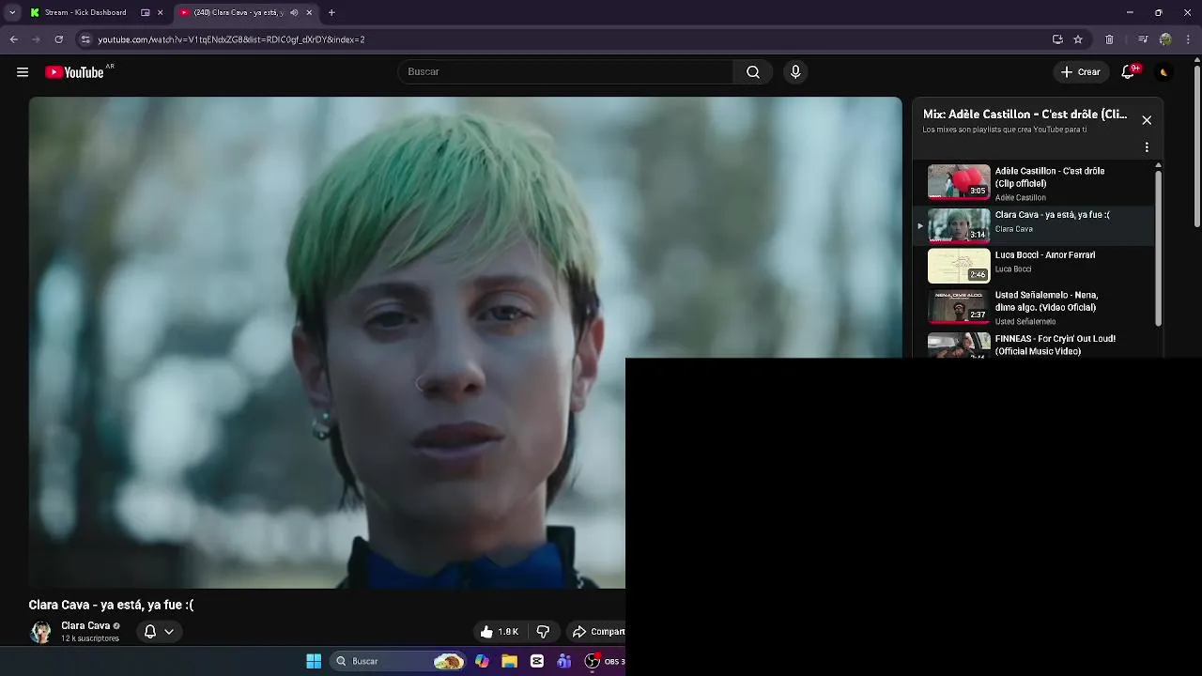This screenshot has width=1202, height=676.
Task: Open the Clara Cava channel name link
Action: (85, 626)
